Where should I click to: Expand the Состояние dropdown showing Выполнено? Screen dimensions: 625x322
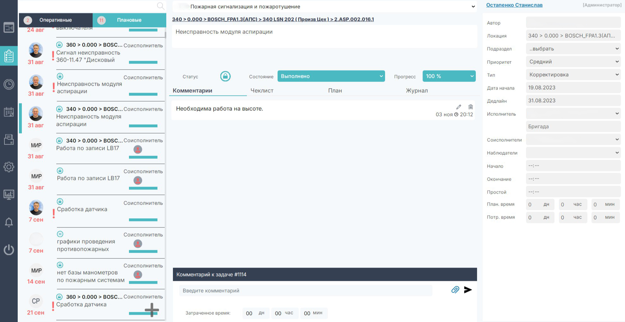point(331,76)
